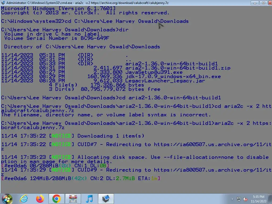Open the Windows Start orb
The width and height of the screenshot is (272, 204).
point(7,199)
